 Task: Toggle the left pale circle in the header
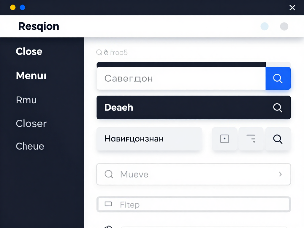[x=264, y=26]
